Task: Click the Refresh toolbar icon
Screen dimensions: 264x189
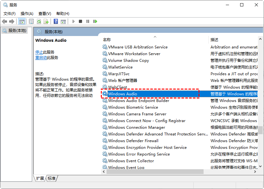Action: pos(39,21)
